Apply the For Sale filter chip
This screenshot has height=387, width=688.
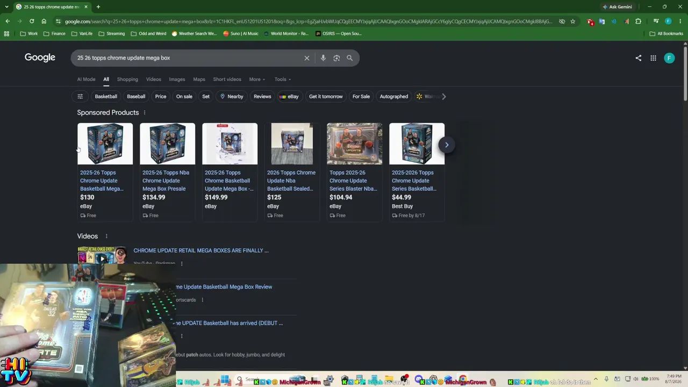[361, 97]
